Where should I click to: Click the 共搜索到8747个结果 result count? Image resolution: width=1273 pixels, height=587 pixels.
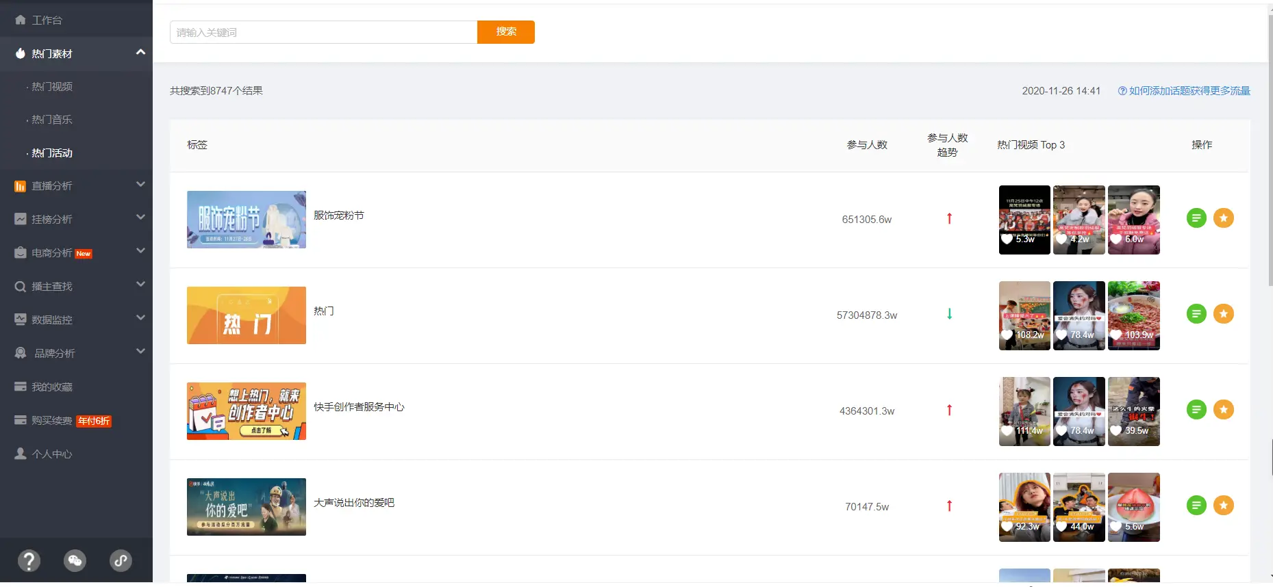pyautogui.click(x=216, y=90)
